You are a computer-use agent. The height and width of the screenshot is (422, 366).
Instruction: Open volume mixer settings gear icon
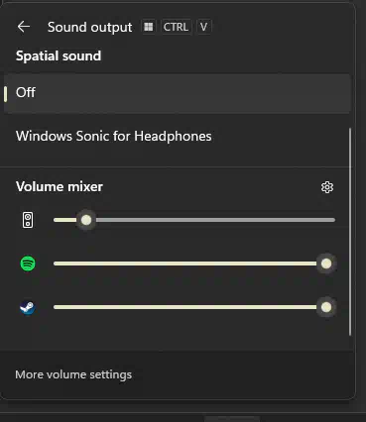tap(327, 187)
